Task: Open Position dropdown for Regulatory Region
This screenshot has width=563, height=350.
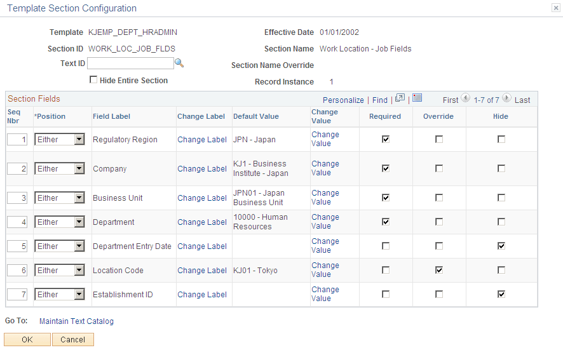Action: 60,139
